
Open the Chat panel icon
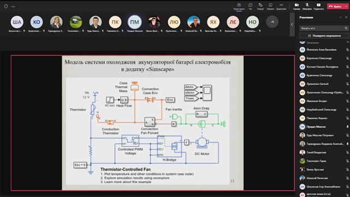tap(250, 6)
